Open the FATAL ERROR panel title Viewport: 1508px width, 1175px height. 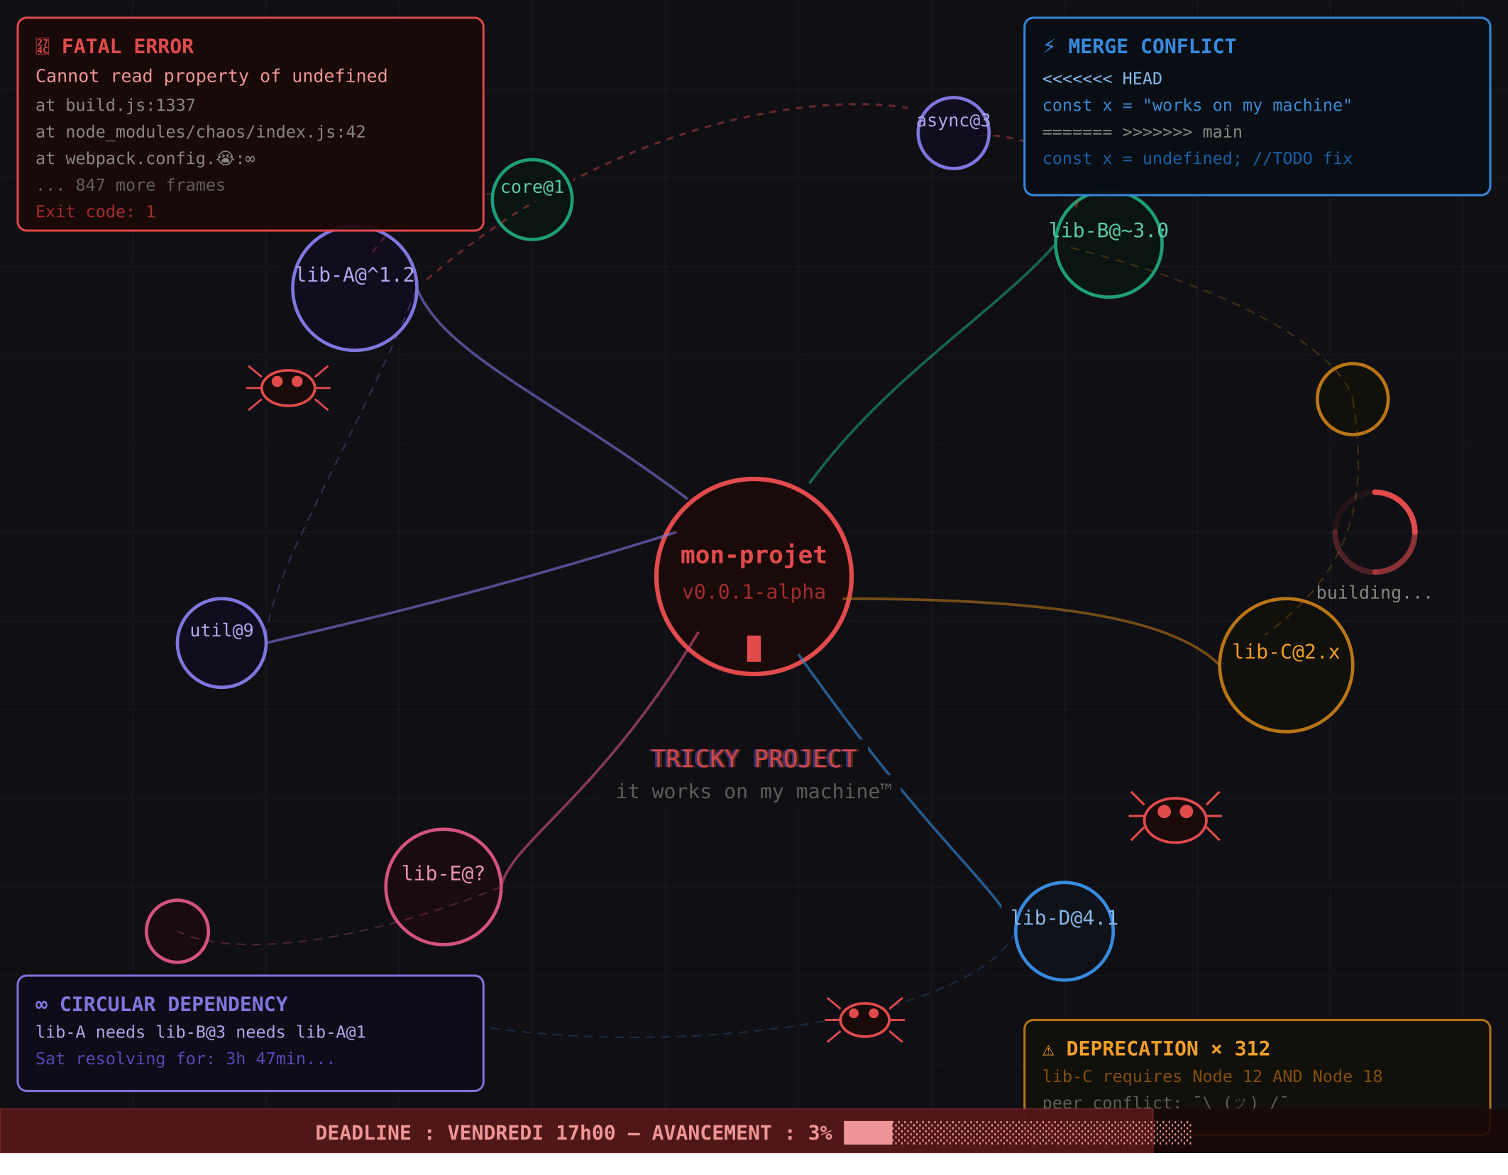click(127, 47)
